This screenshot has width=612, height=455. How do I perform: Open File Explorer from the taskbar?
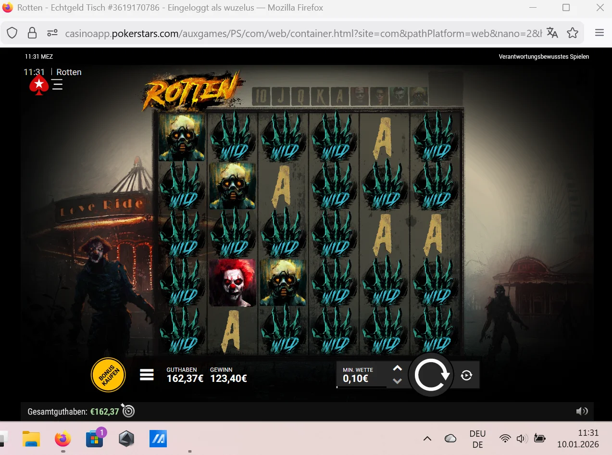31,439
